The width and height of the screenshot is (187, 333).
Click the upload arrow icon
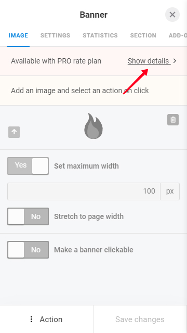pos(14,132)
